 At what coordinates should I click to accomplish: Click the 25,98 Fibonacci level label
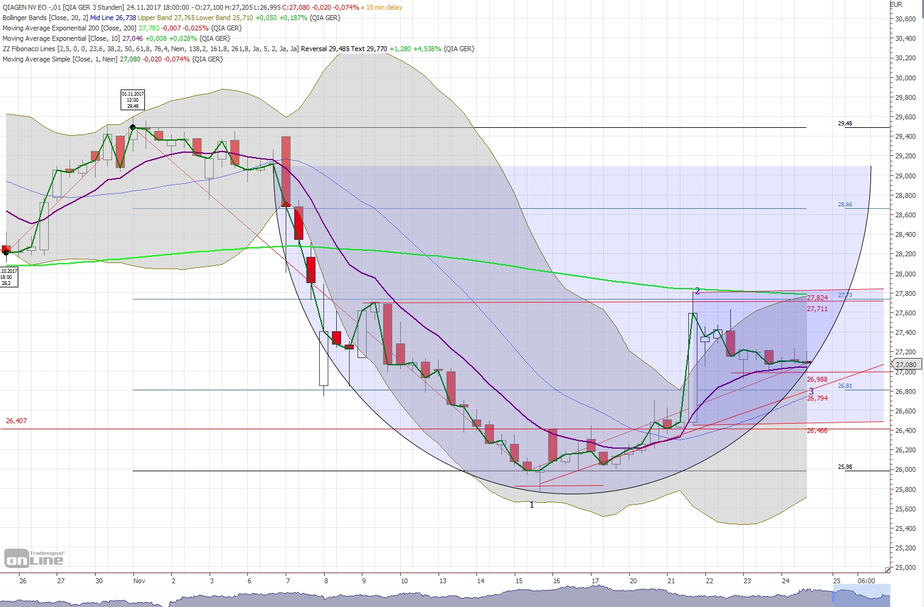click(845, 467)
